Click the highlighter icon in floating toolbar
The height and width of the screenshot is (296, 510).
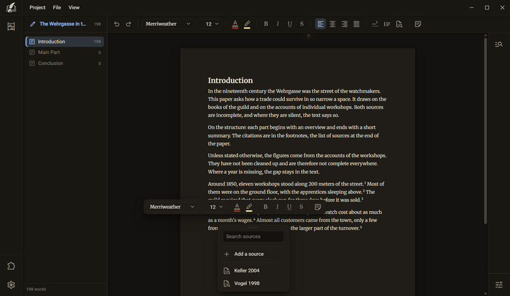click(x=249, y=207)
